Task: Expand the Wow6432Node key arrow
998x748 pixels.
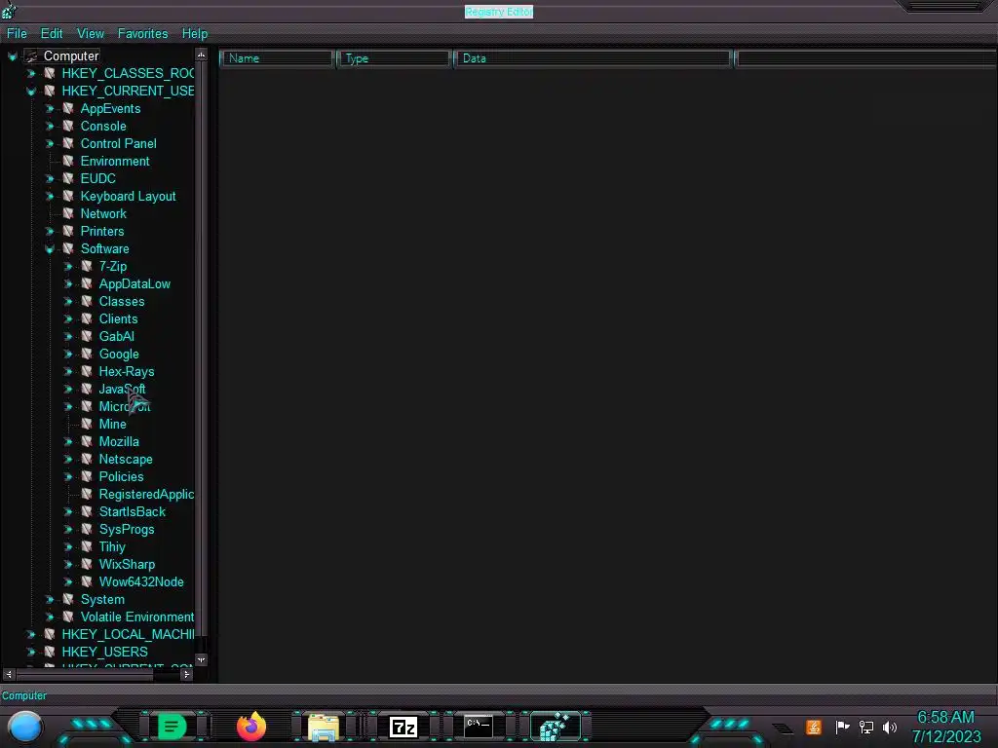Action: [x=68, y=582]
